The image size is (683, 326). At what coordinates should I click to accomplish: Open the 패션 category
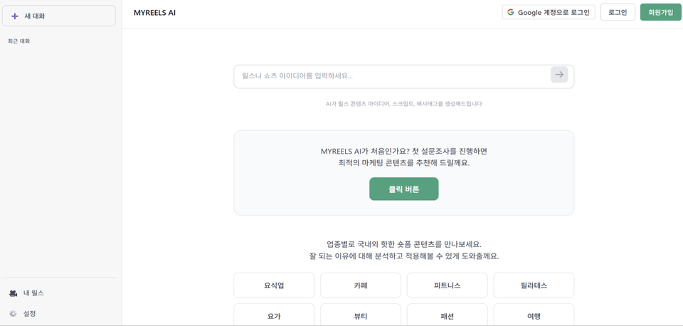447,315
